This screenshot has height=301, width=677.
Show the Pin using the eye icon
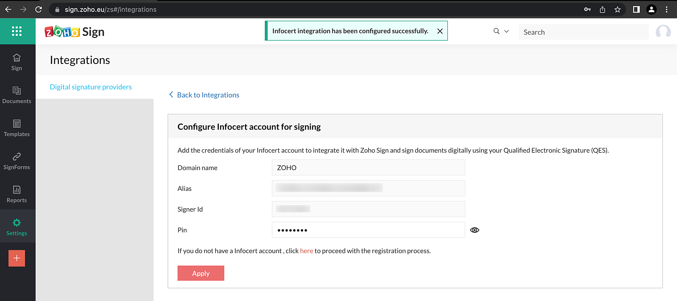475,230
